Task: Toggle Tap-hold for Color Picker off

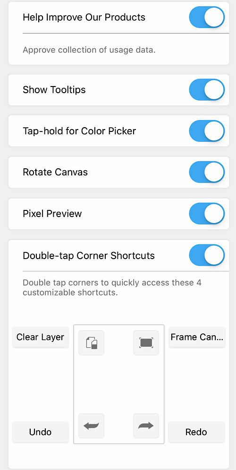Action: [207, 131]
